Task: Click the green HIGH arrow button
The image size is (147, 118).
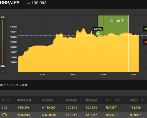Action: (x=145, y=29)
